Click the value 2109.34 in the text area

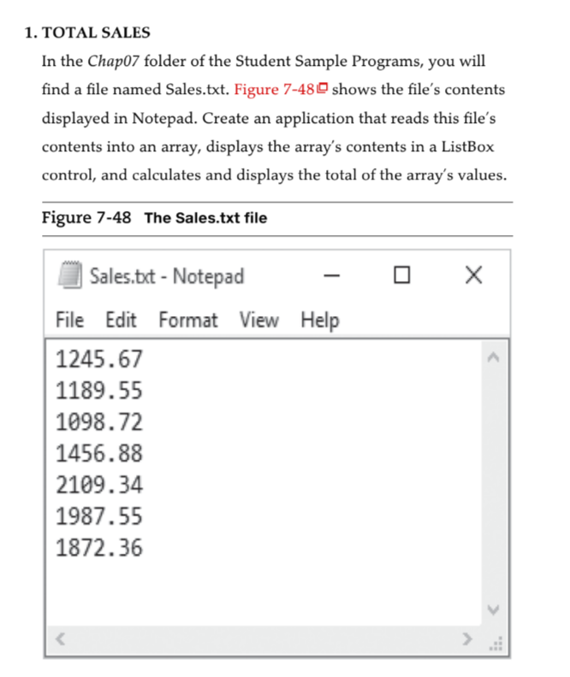click(99, 486)
